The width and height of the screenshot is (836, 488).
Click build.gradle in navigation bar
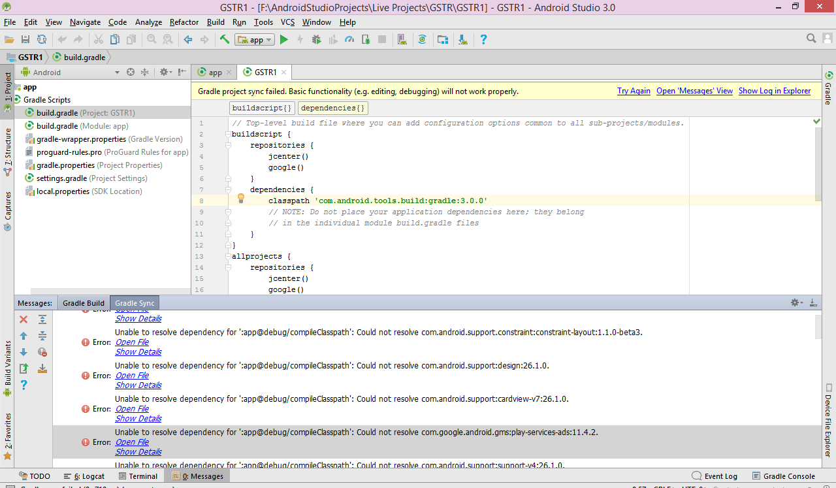(78, 57)
